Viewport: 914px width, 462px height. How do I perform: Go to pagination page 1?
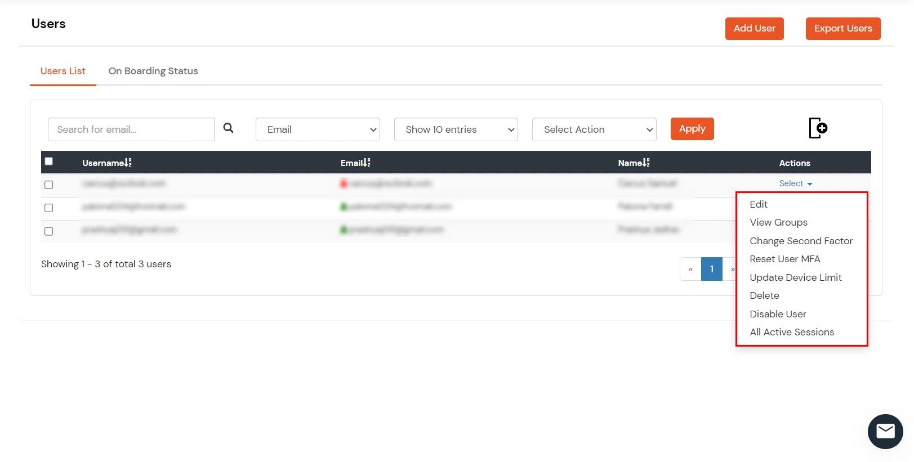point(712,269)
